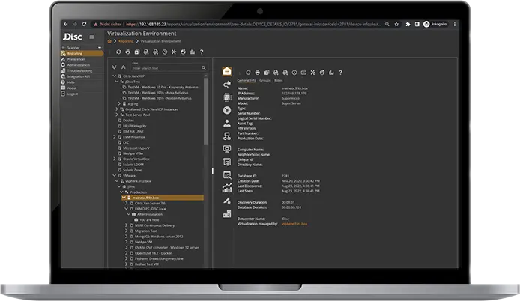Screen dimensions: 520x301
Task: Select Troubleshooting in the left sidebar
Action: [x=81, y=70]
